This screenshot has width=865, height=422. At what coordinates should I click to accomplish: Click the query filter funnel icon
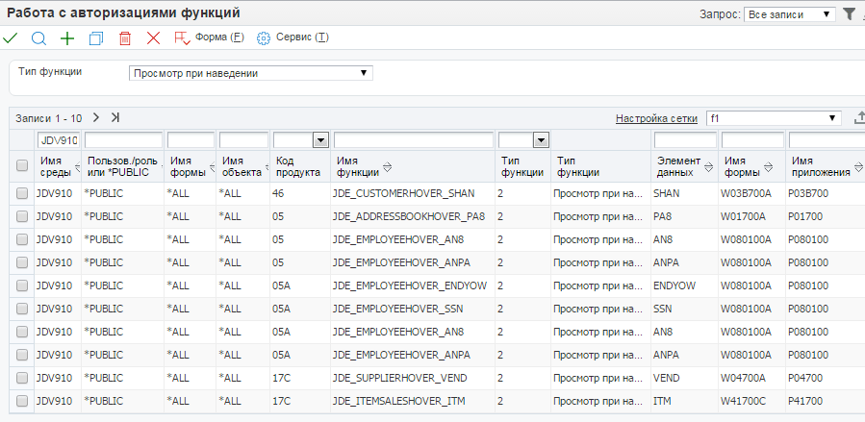pos(849,14)
